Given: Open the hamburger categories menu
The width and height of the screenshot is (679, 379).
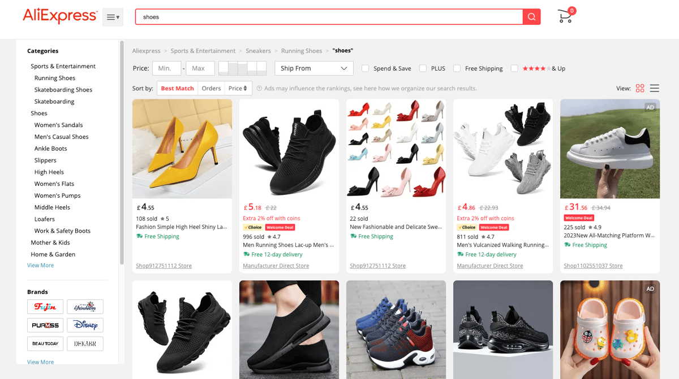Looking at the screenshot, I should [113, 17].
